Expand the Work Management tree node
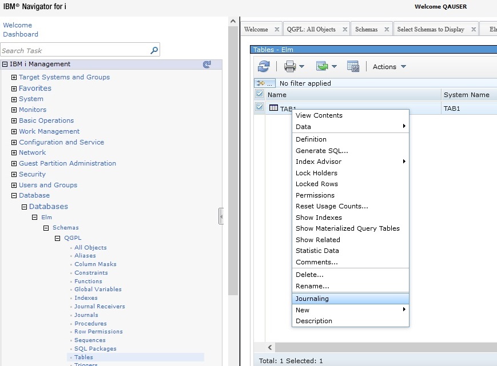Viewport: 497px width, 366px height. coord(14,131)
